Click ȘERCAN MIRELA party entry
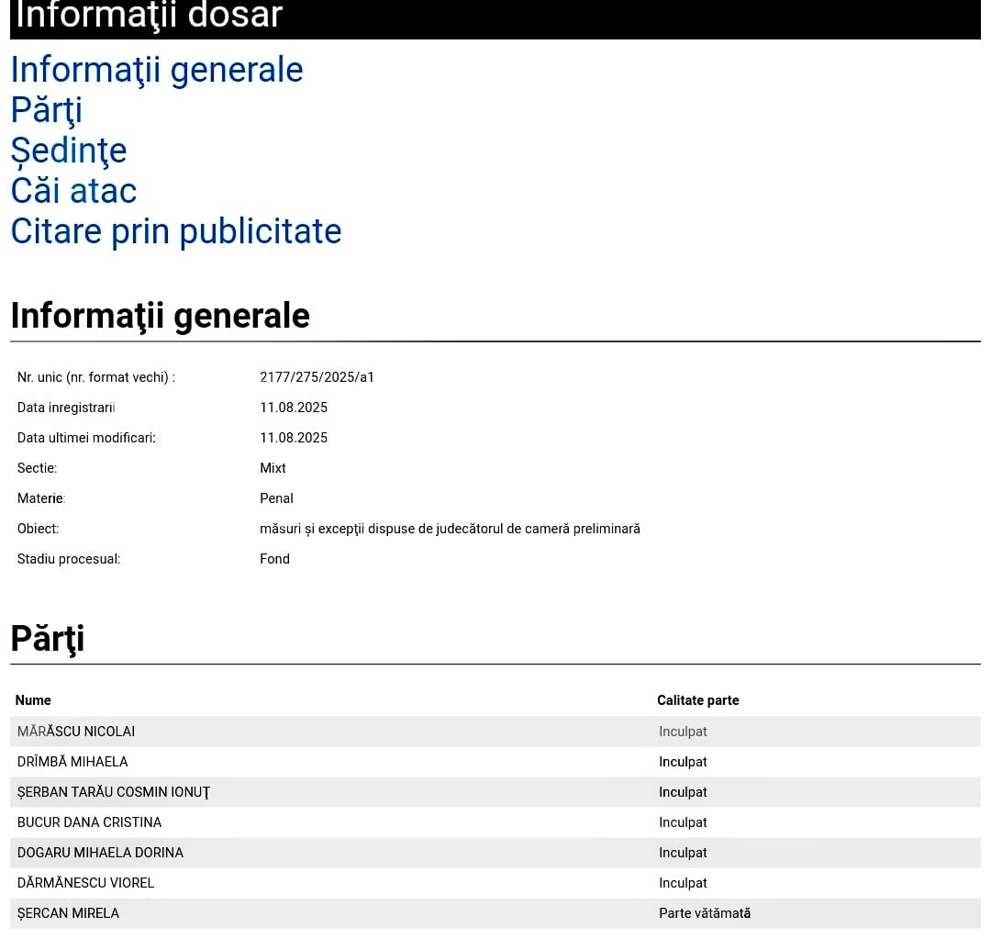Viewport: 991px width, 950px height. (x=68, y=913)
